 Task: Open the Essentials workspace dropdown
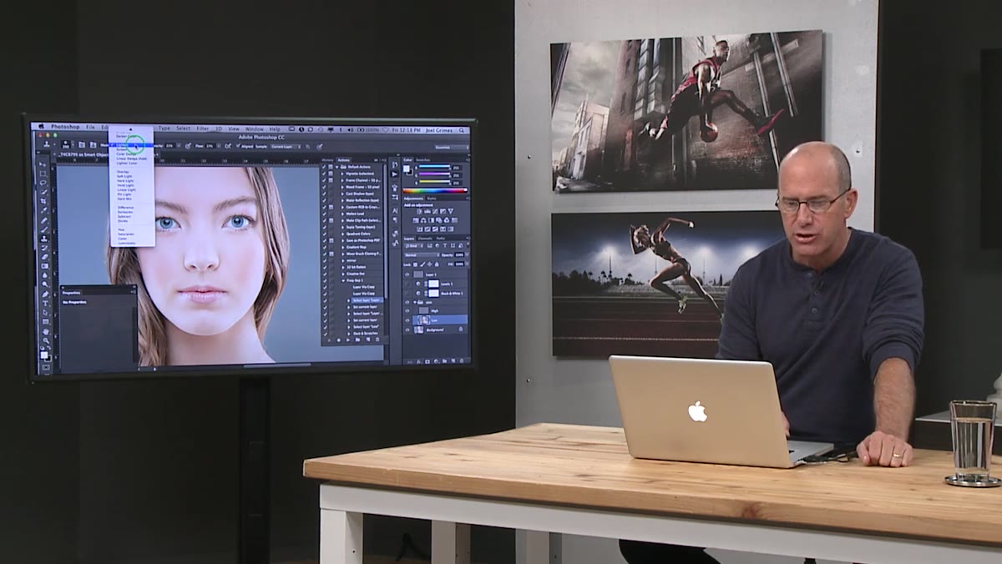click(x=451, y=147)
